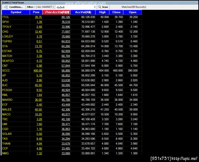Select the TTCL symbol row
Screen dimensions: 199x162
click(72, 17)
